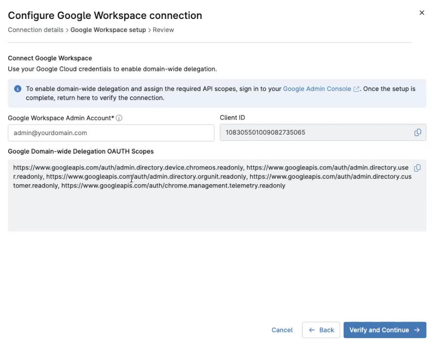This screenshot has height=346, width=434.
Task: Click 'Google Domain-wide Delegation OAUTH Scopes' label
Action: pos(81,152)
